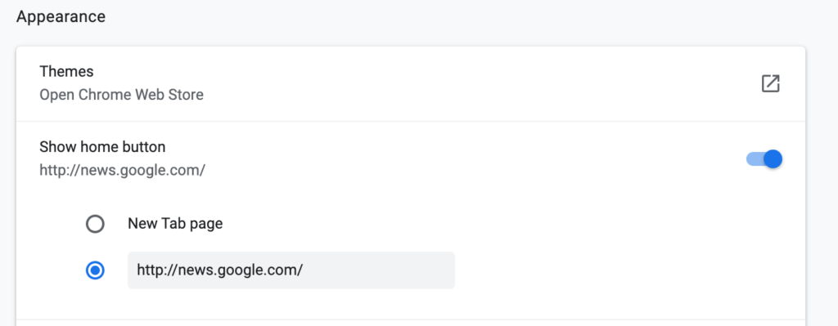Click the light-blue track of home button toggle
Image resolution: width=838 pixels, height=326 pixels.
tap(754, 159)
